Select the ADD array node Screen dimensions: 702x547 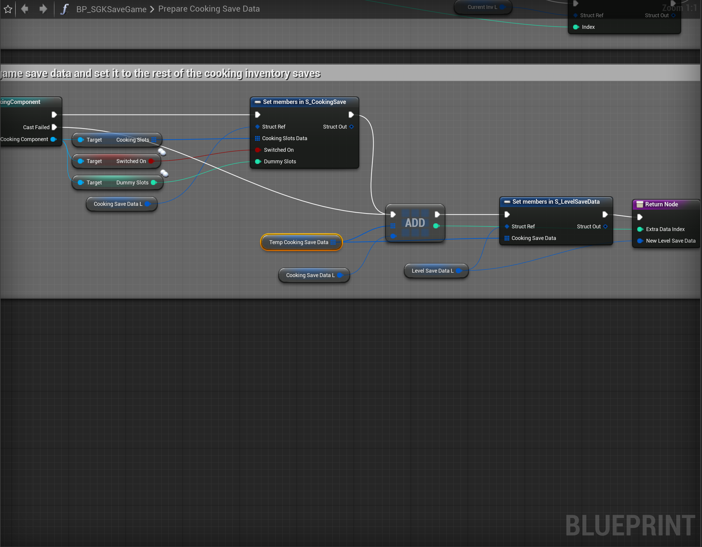tap(415, 223)
